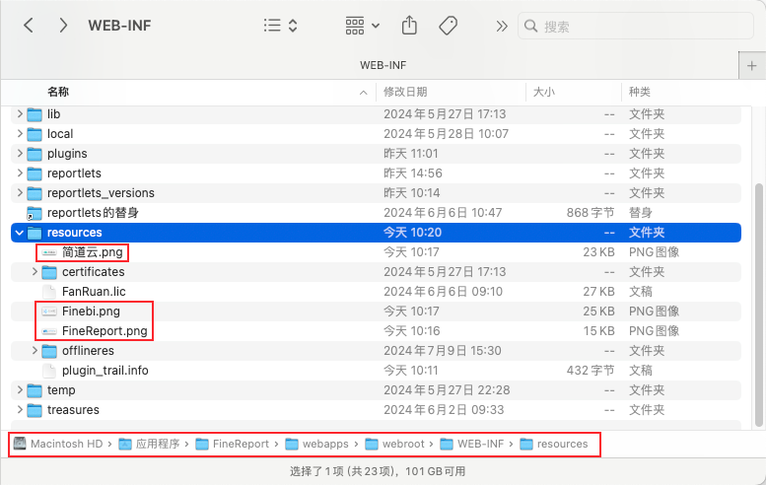The height and width of the screenshot is (485, 766).
Task: Sort by the 名称 column header
Action: [x=58, y=92]
